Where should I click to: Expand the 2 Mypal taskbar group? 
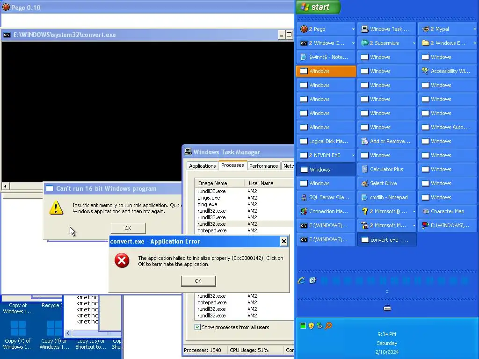475,29
